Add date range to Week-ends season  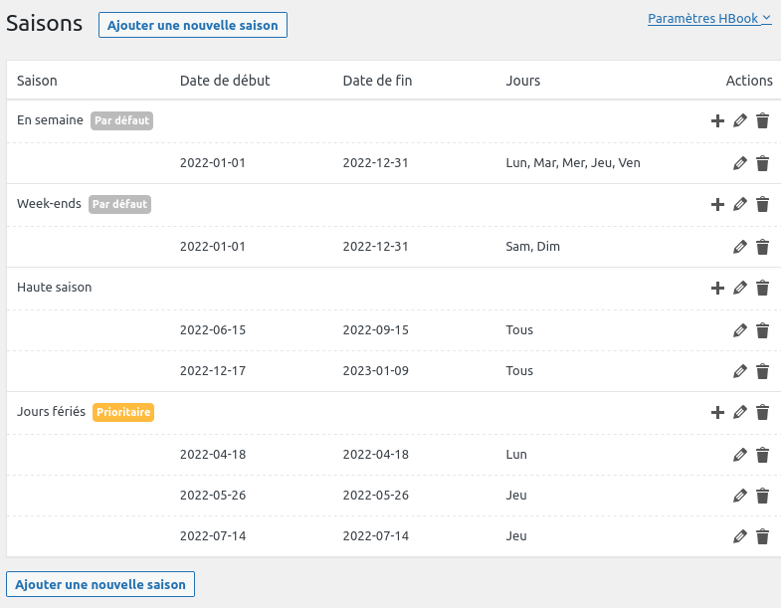tap(717, 204)
